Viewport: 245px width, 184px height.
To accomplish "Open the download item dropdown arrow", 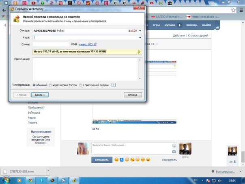I will [x=48, y=171].
